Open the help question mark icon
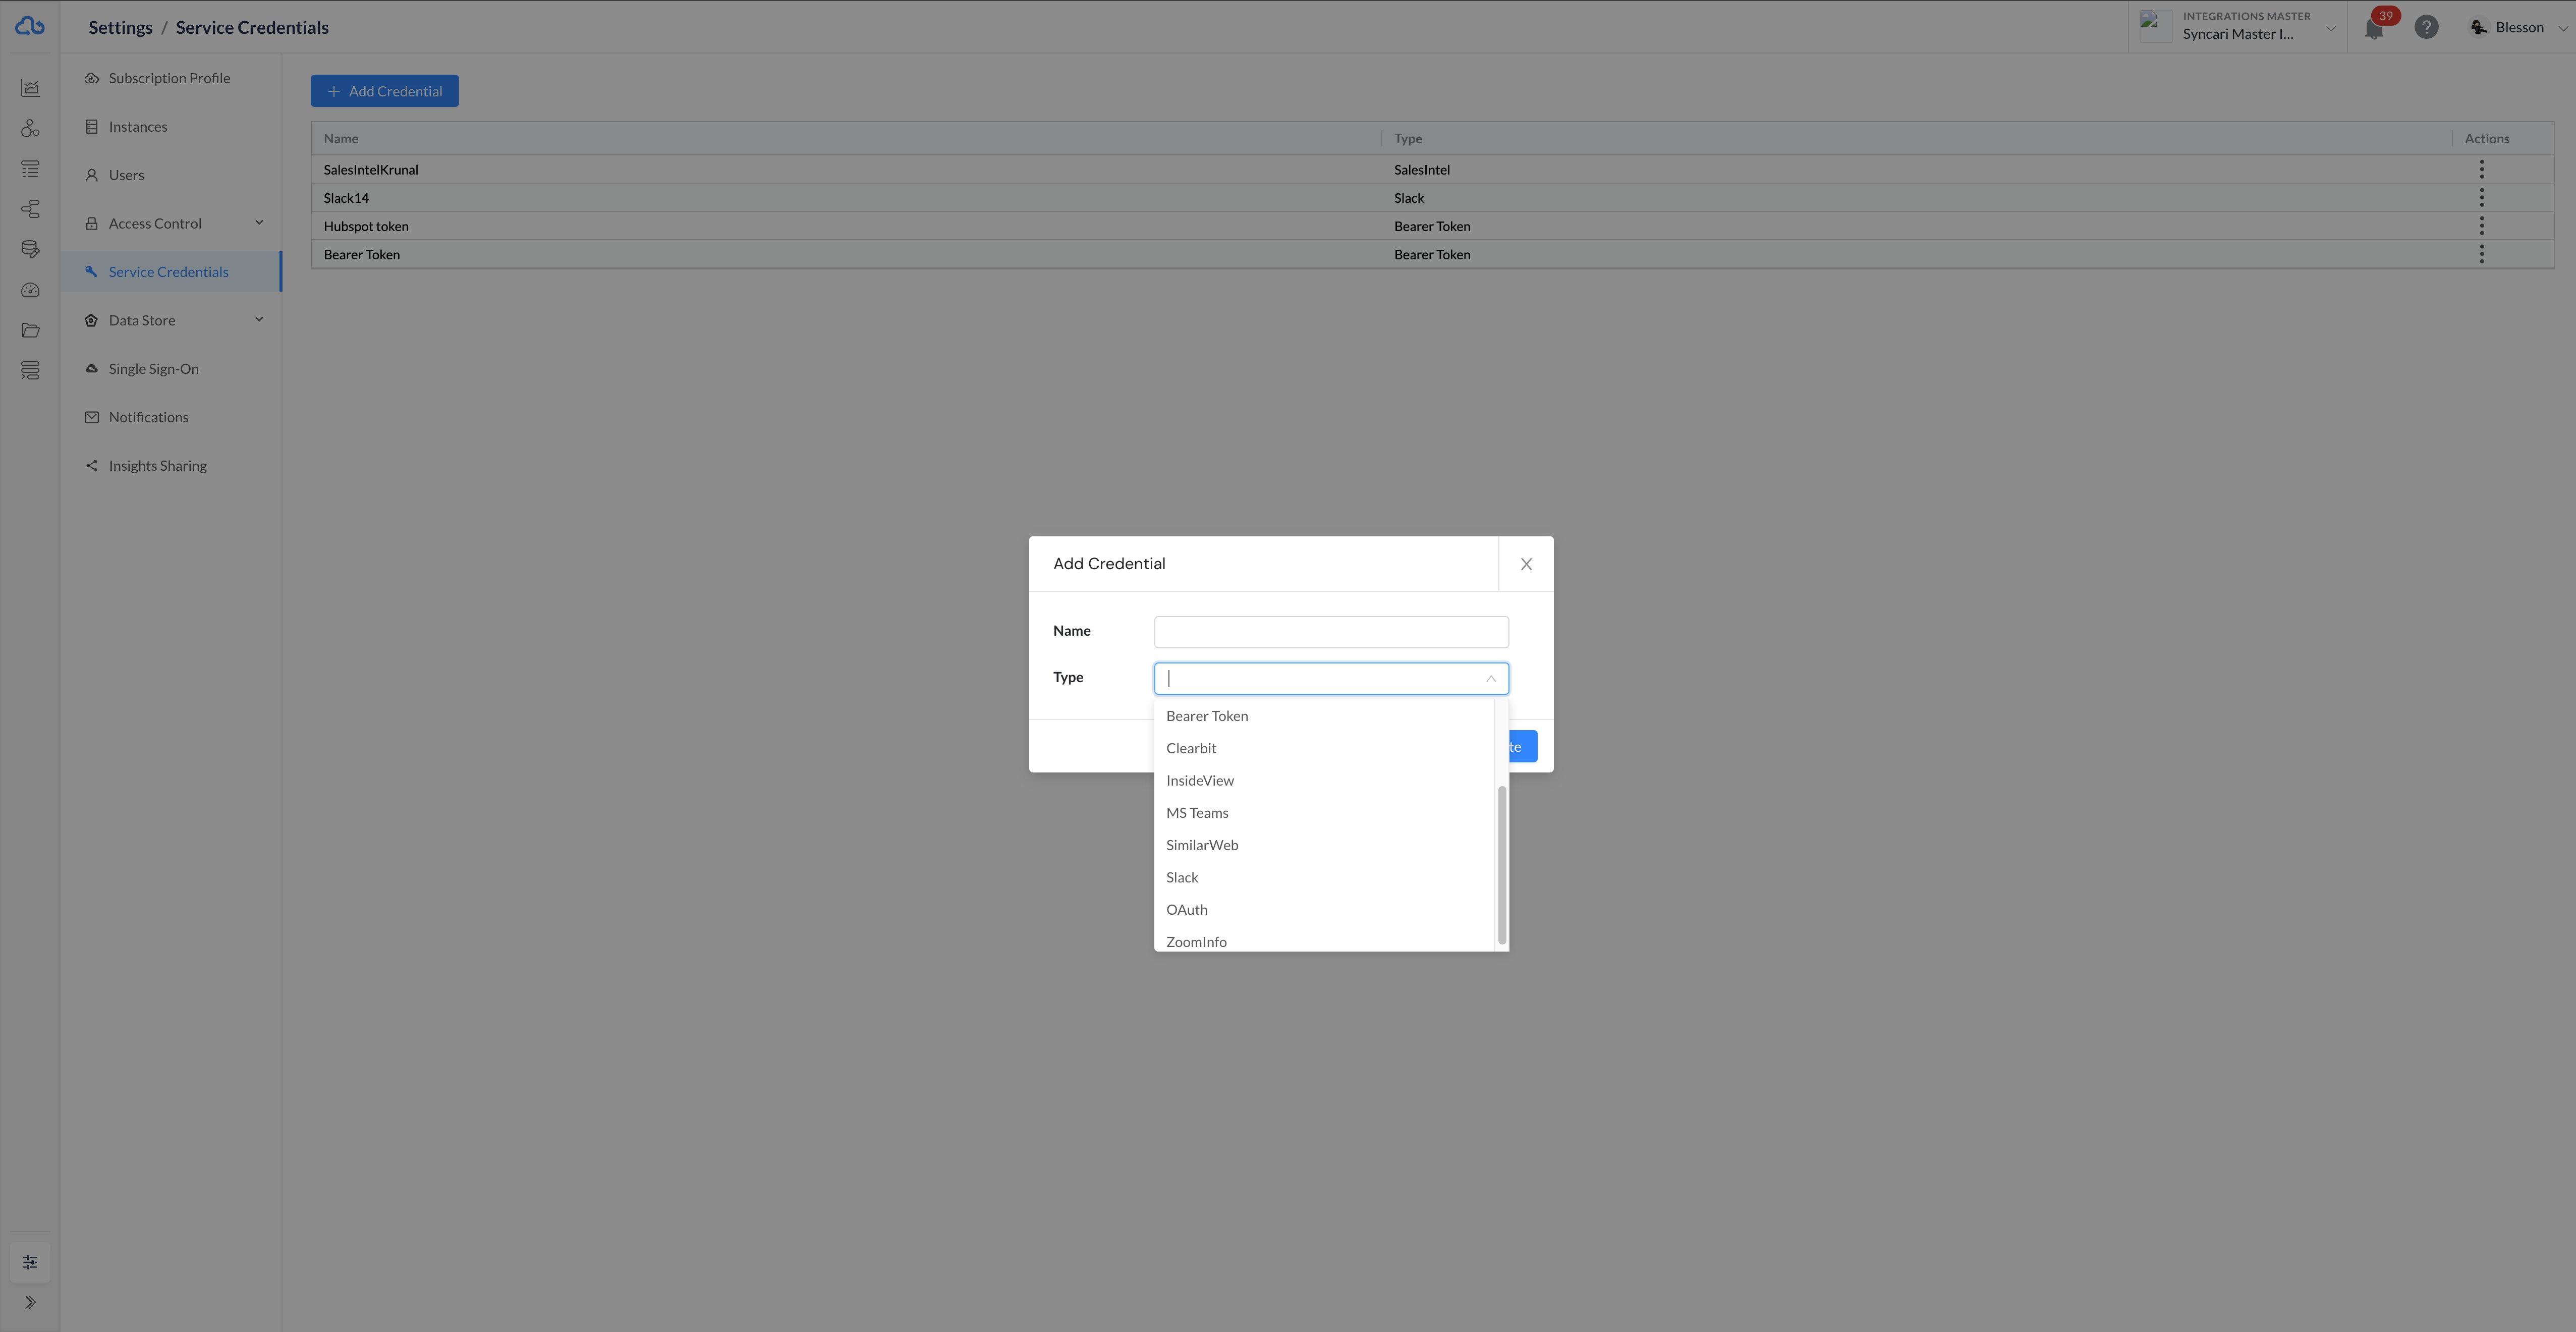 click(2426, 27)
